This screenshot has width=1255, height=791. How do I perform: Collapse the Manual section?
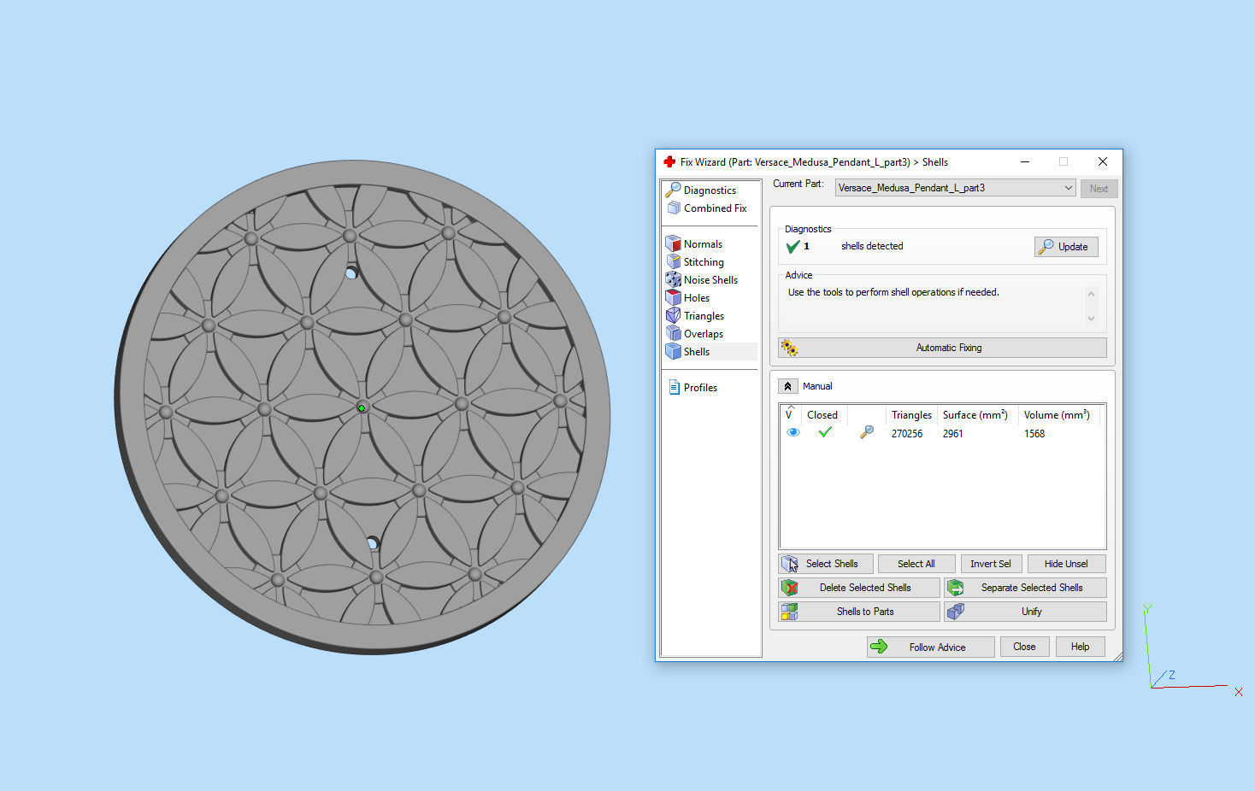pos(787,386)
